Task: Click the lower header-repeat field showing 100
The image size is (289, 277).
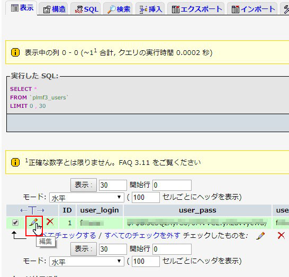Action: pos(146,262)
